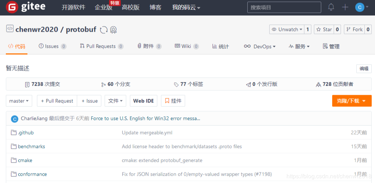Image resolution: width=375 pixels, height=183 pixels.
Task: Open the 附件 tab
Action: (x=149, y=46)
